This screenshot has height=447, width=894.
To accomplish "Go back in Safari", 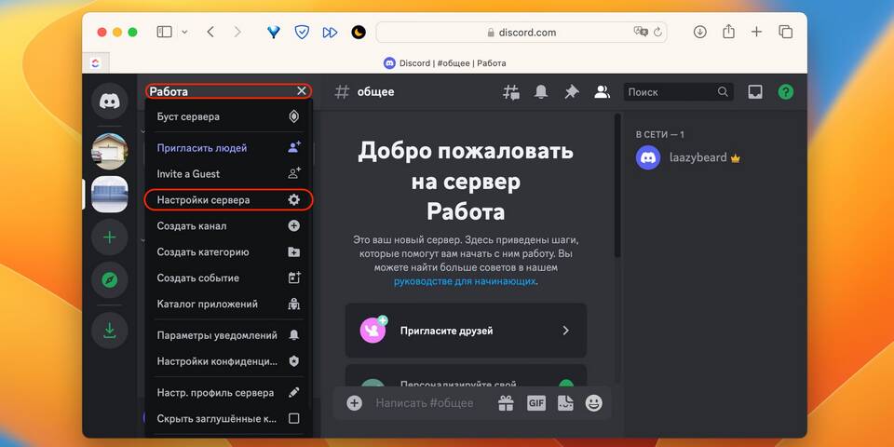I will click(x=210, y=32).
